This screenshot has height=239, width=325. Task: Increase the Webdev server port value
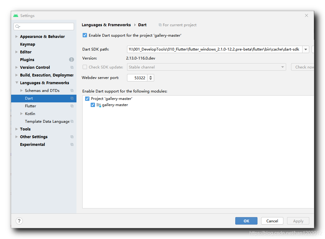click(x=151, y=76)
